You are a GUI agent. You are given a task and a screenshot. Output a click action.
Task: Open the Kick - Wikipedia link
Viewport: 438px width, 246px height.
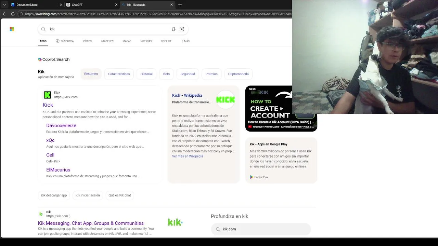coord(187,95)
